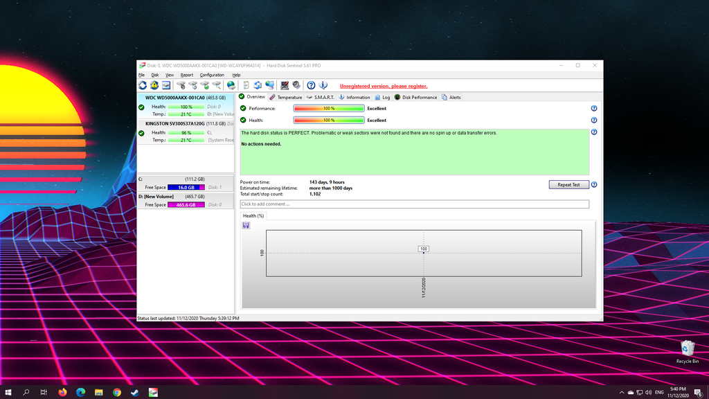
Task: Click the Unregistered version register link
Action: pos(384,86)
